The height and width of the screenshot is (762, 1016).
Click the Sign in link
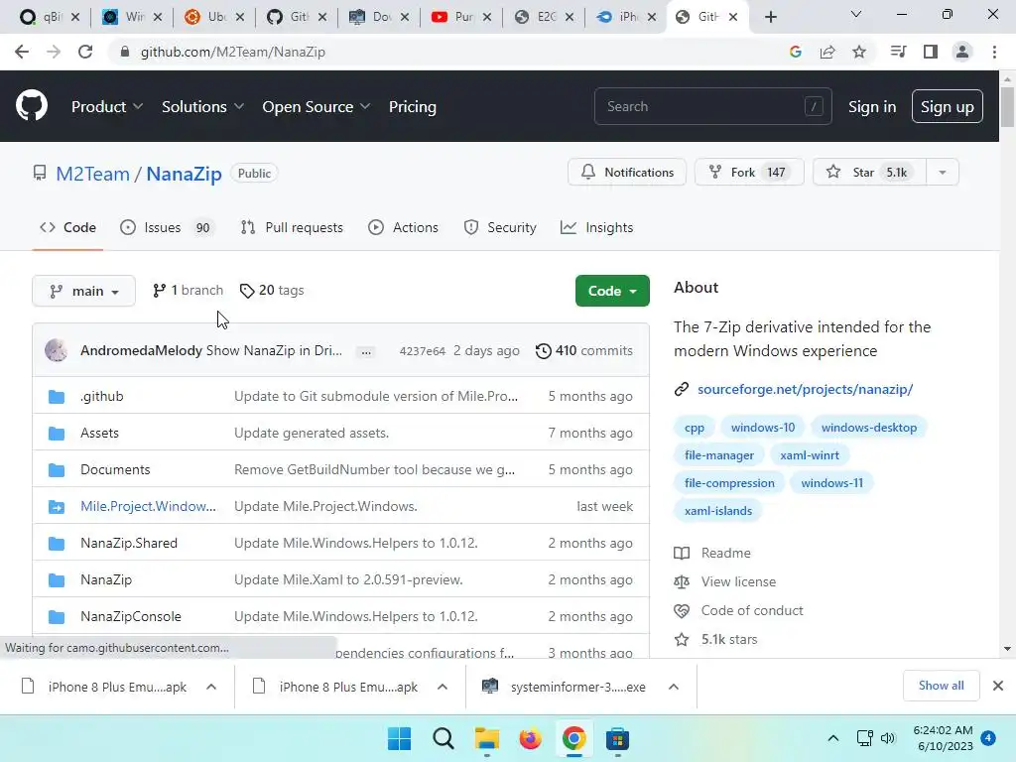(872, 106)
